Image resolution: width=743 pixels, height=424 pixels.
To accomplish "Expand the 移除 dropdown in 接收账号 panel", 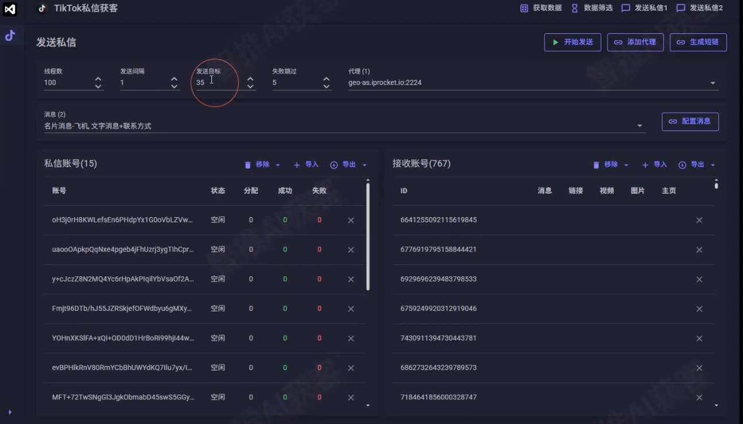I will 626,165.
